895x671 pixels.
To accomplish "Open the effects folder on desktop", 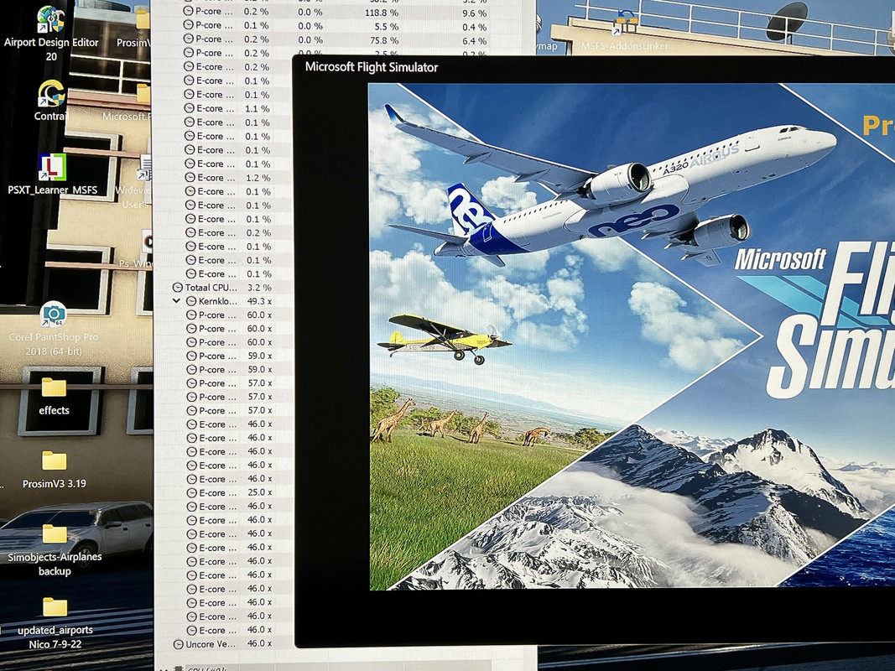I will (54, 395).
